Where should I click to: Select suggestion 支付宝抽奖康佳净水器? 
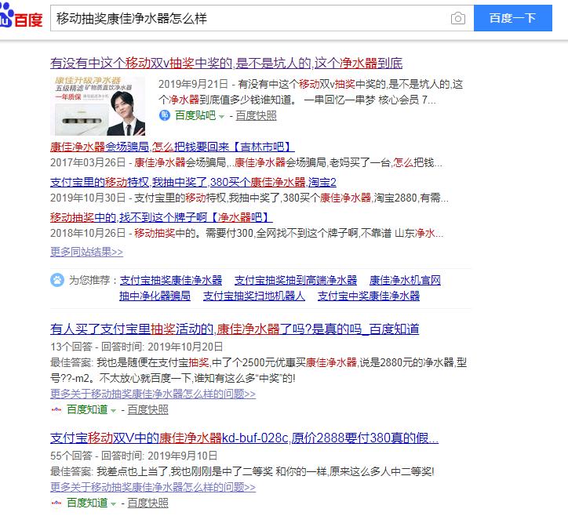tap(171, 280)
